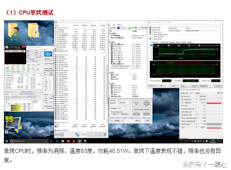Toggle the Stress system memory checkbox
231x170 pixels.
153,34
